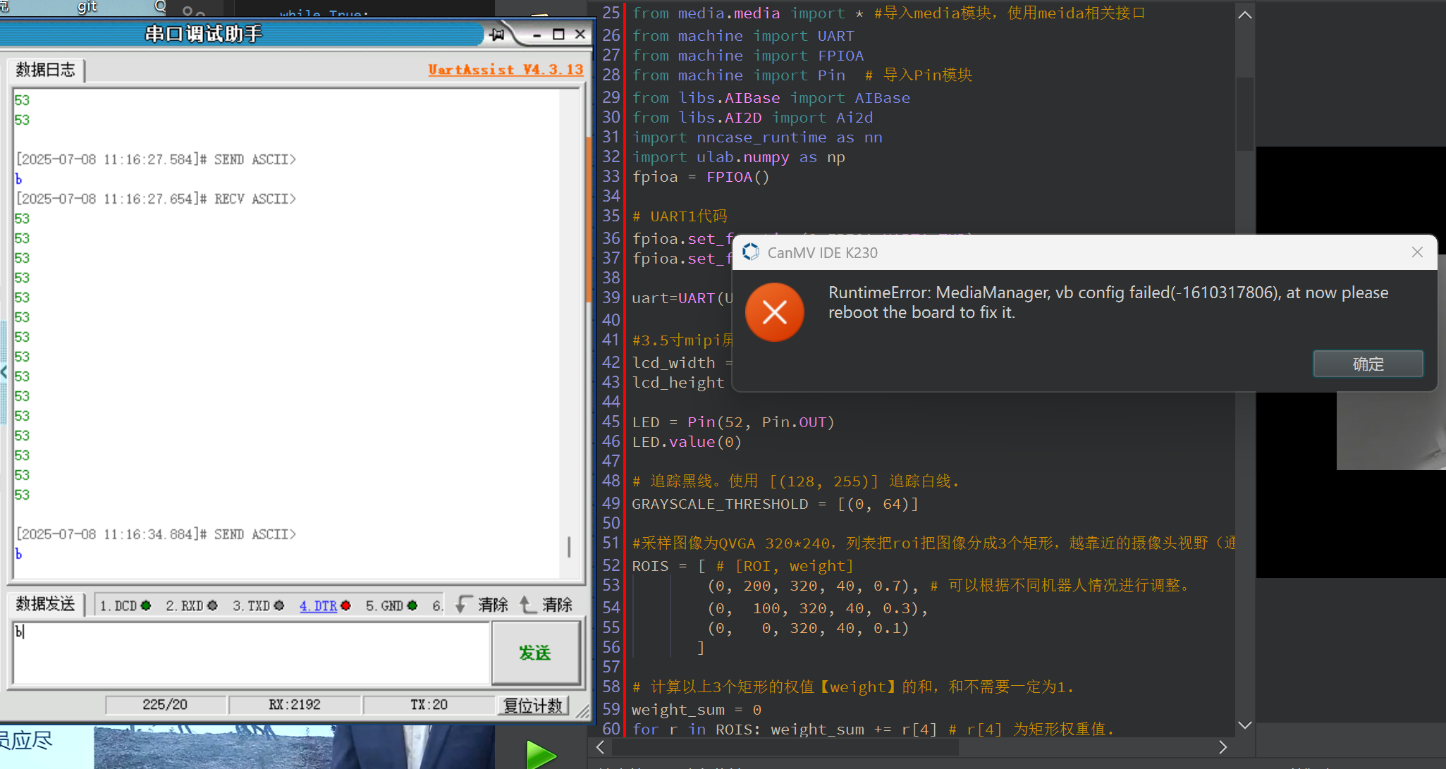
Task: Close the RuntimeError dialog with X
Action: 1417,252
